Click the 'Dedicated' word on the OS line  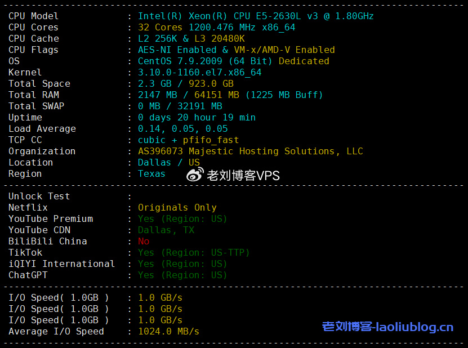[304, 61]
